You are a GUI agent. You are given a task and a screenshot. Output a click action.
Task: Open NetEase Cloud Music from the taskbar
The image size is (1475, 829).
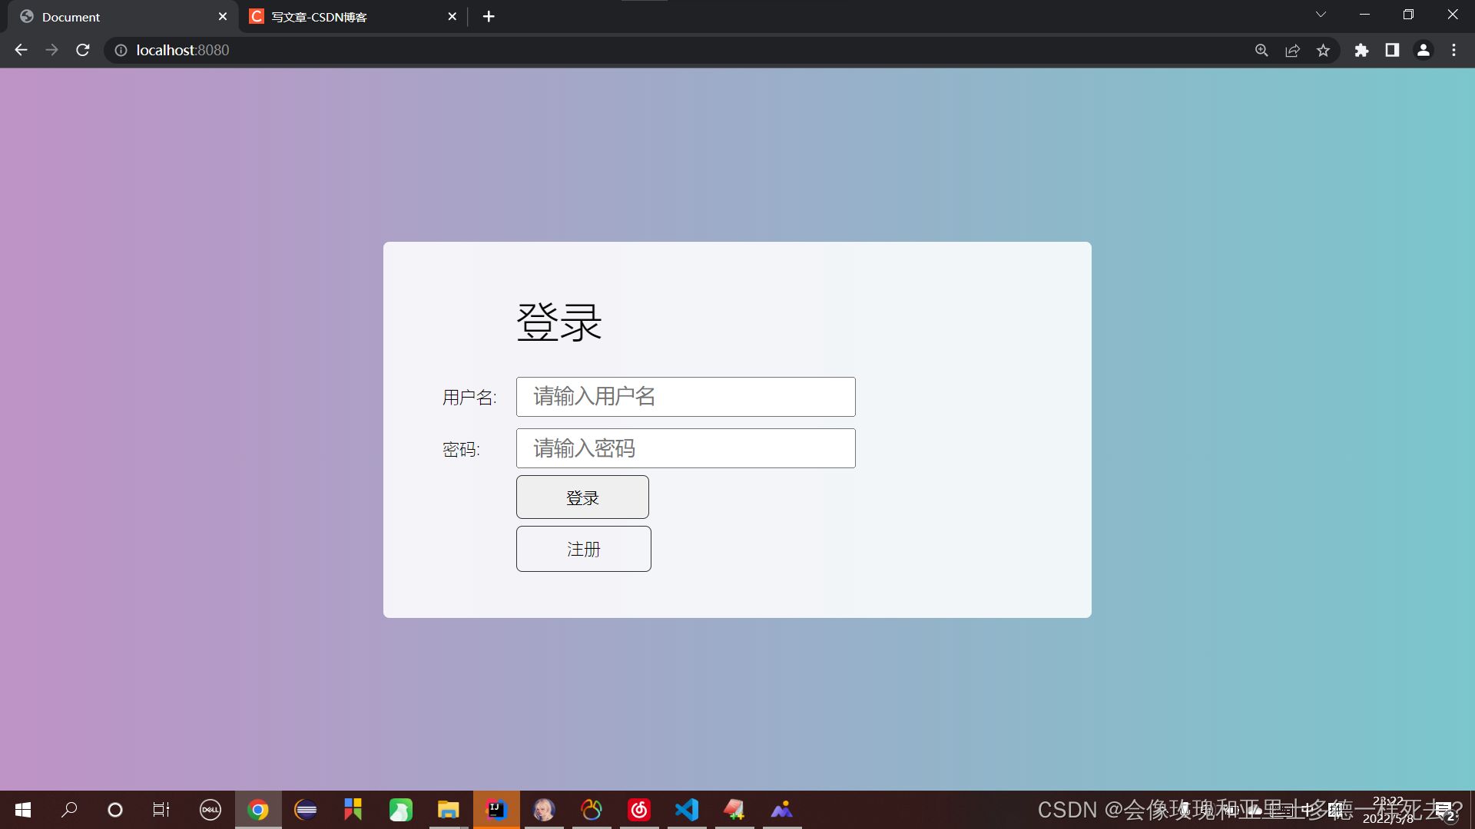pyautogui.click(x=639, y=810)
